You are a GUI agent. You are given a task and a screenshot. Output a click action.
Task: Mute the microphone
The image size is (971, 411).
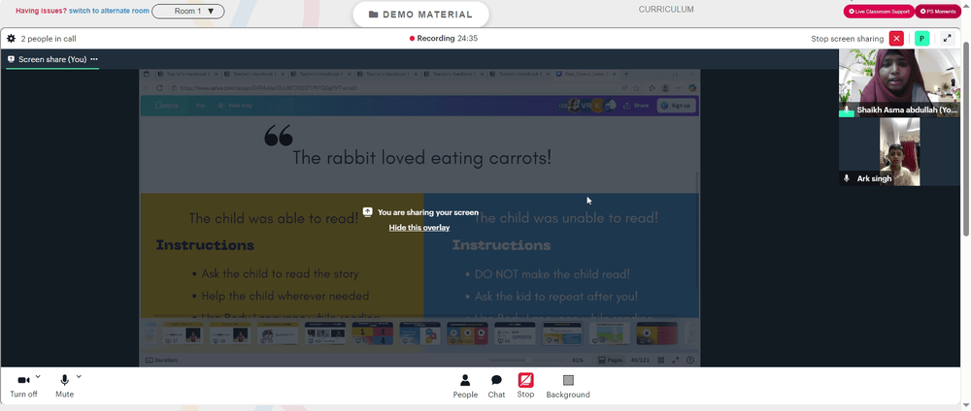(64, 385)
